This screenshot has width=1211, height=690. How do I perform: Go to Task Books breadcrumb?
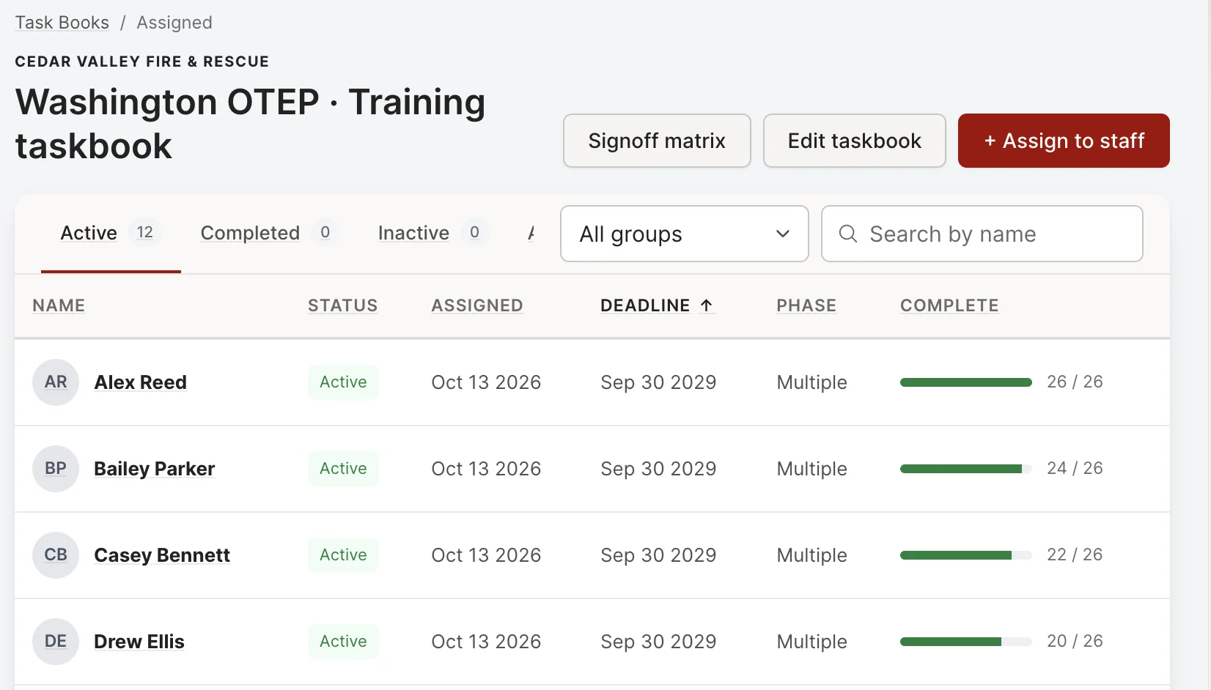point(62,23)
